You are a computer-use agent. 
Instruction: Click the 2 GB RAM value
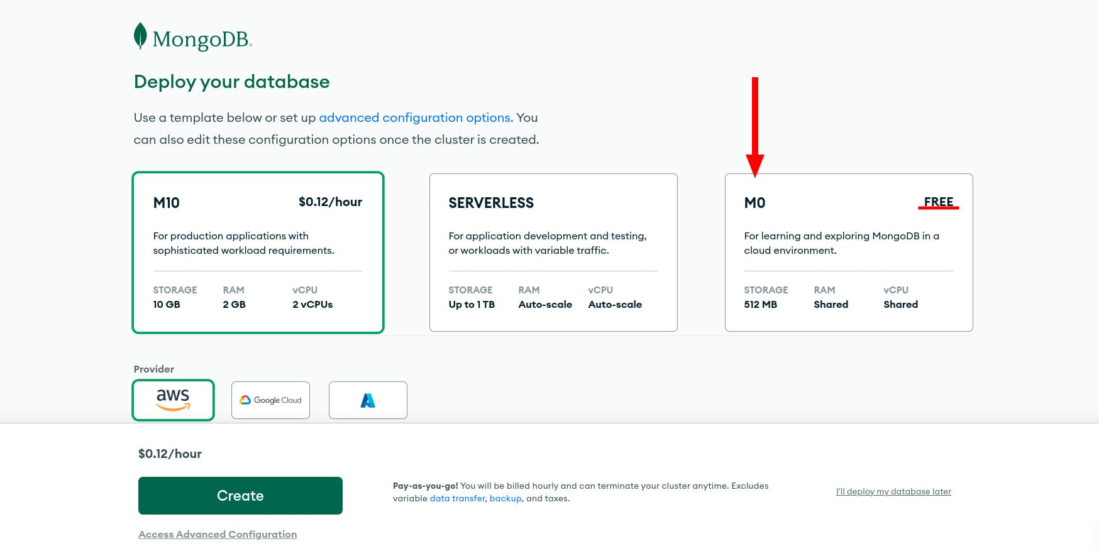[x=234, y=304]
